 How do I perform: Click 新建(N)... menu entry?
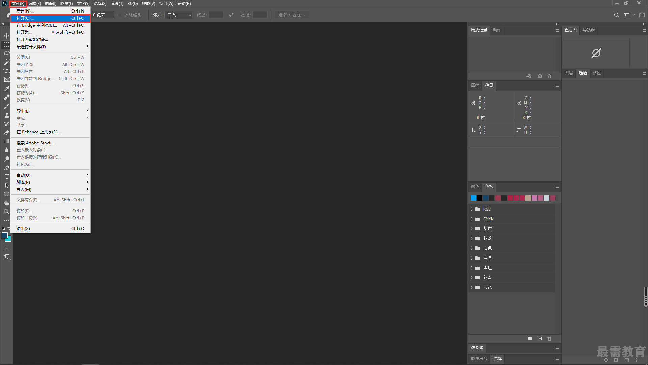coord(51,11)
